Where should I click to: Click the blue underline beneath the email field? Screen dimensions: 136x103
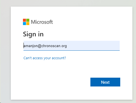pos(72,50)
